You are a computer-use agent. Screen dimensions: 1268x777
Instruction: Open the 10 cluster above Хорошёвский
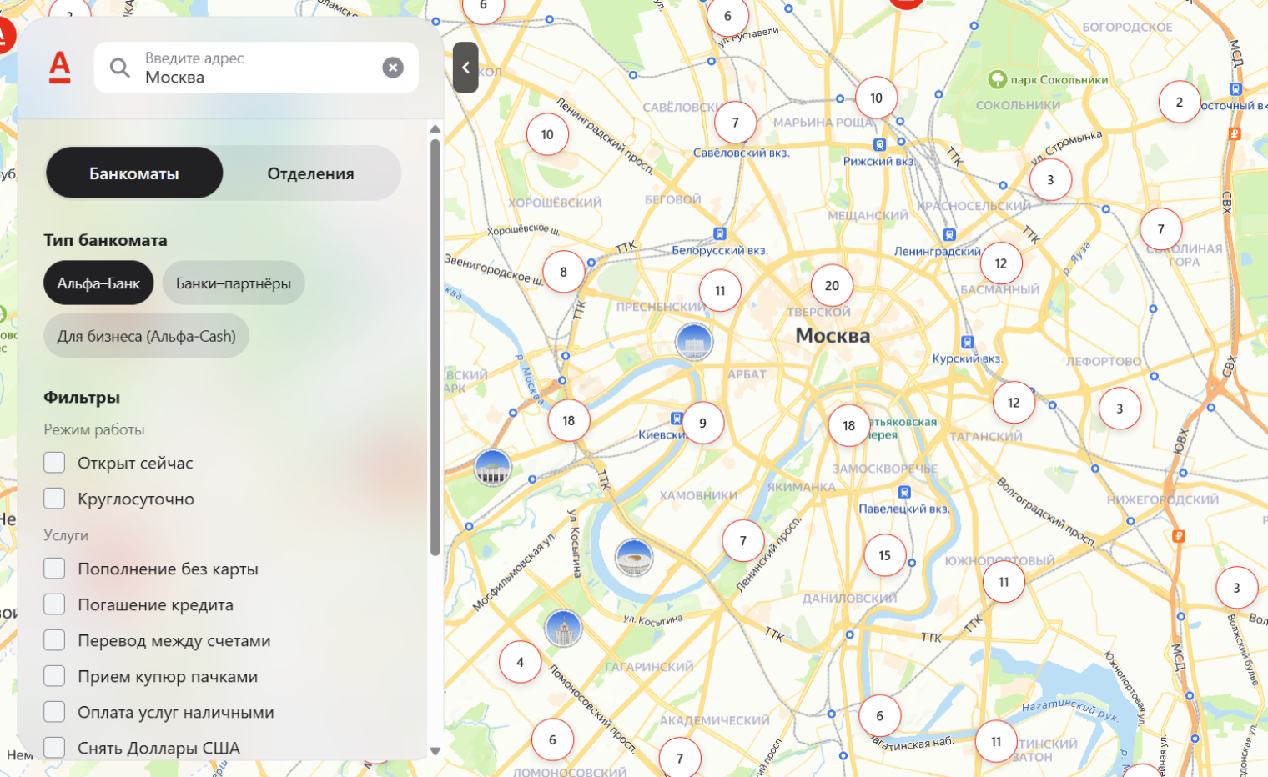pos(547,135)
